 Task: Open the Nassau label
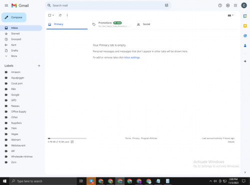[21, 106]
